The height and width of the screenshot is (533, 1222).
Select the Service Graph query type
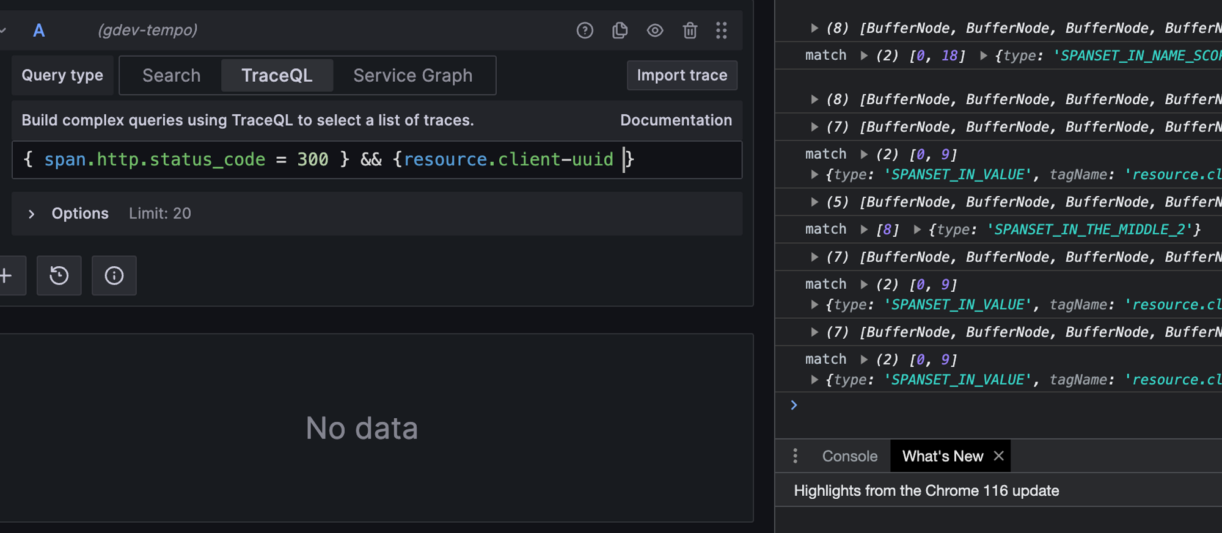[412, 76]
